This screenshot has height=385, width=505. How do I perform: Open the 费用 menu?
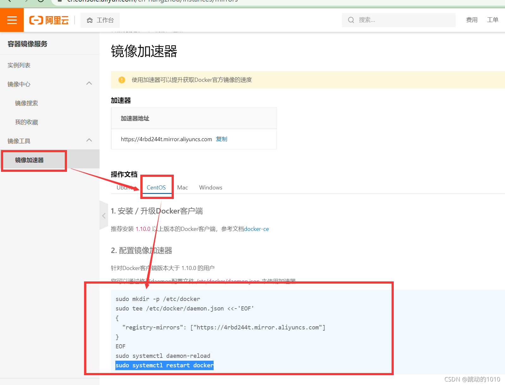coord(472,20)
